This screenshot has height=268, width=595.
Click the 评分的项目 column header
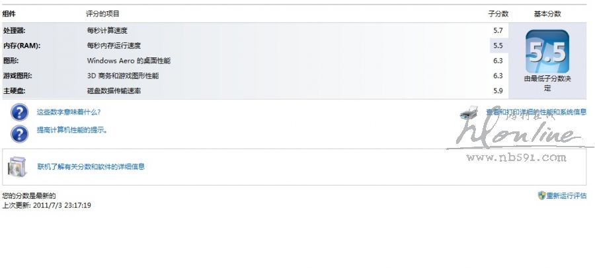(103, 14)
